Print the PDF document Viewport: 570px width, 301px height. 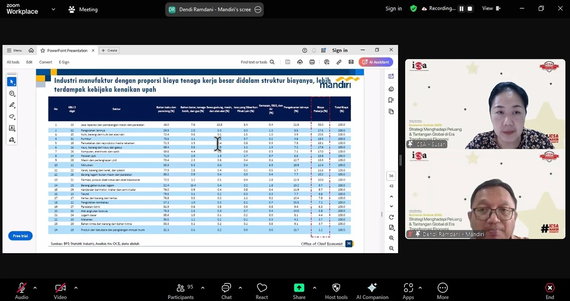coord(312,62)
